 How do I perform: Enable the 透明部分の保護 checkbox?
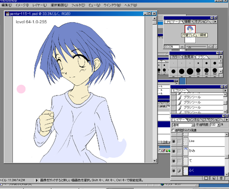tap(173, 130)
